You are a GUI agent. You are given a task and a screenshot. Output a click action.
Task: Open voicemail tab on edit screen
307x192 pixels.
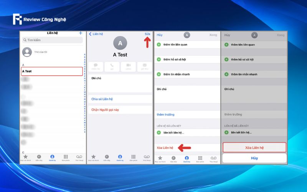(x=213, y=159)
